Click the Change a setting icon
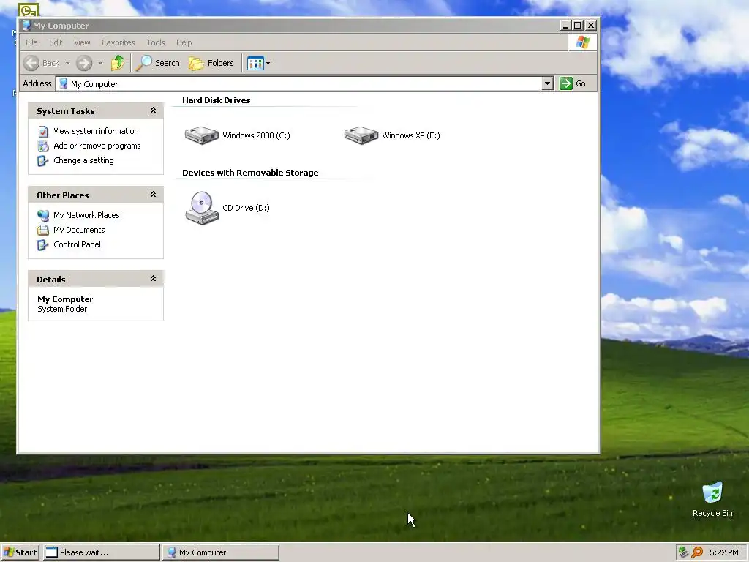 pyautogui.click(x=43, y=161)
